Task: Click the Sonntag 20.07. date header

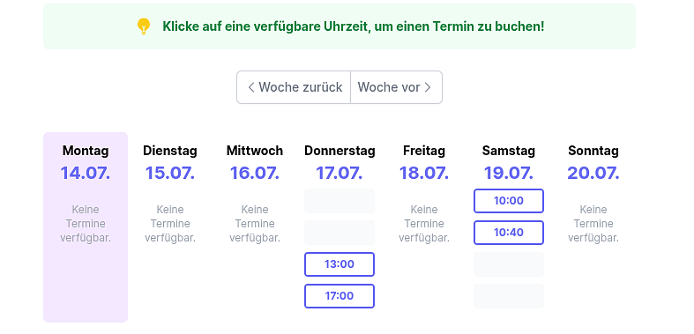Action: point(593,162)
